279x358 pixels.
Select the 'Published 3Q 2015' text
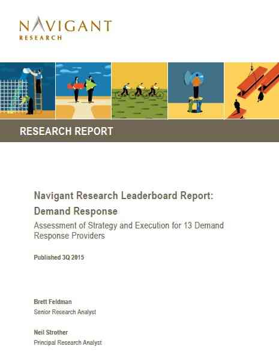tap(59, 257)
